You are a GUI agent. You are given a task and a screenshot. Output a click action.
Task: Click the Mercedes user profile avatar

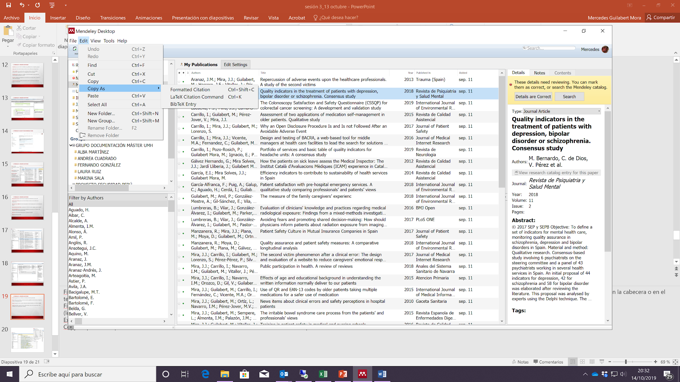(605, 49)
